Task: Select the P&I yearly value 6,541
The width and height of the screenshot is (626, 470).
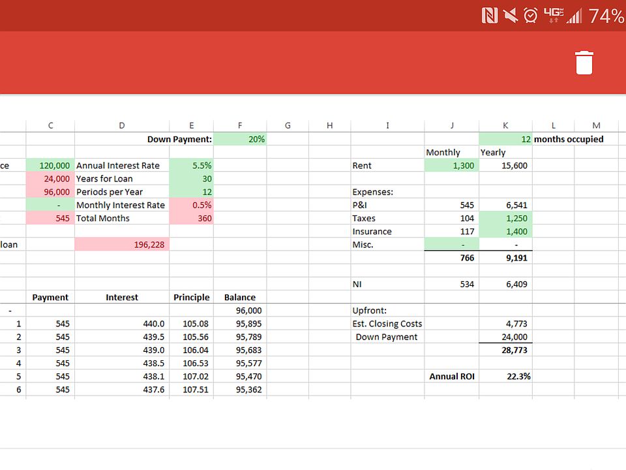Action: [506, 205]
